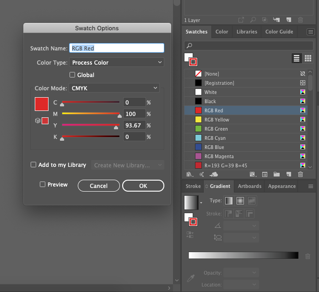This screenshot has width=319, height=292.
Task: Click Swatch Name text field
Action: point(117,48)
